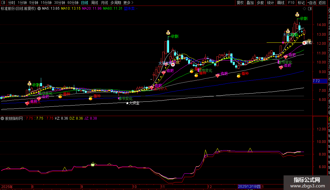Click the MA20: 11.96 value

[92, 9]
